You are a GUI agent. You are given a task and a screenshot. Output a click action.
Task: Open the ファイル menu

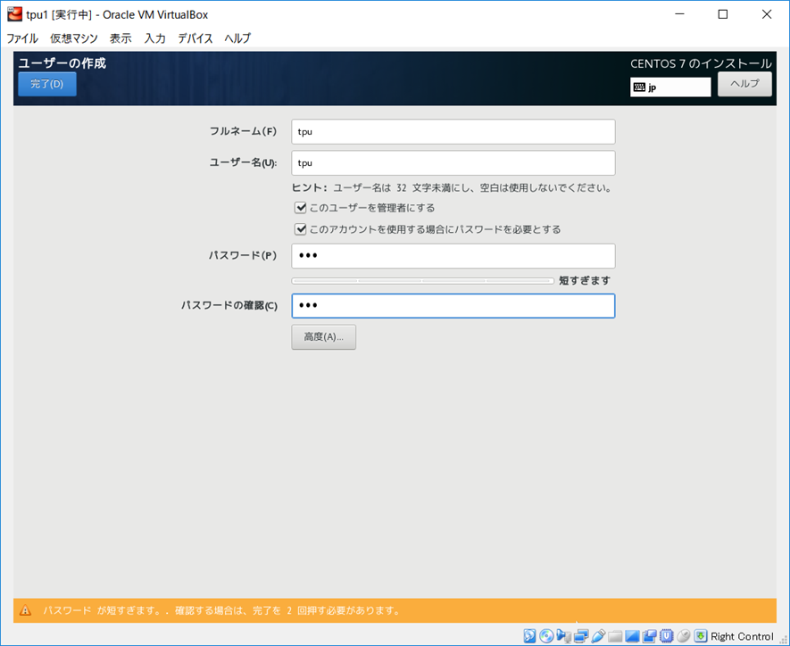[x=22, y=38]
